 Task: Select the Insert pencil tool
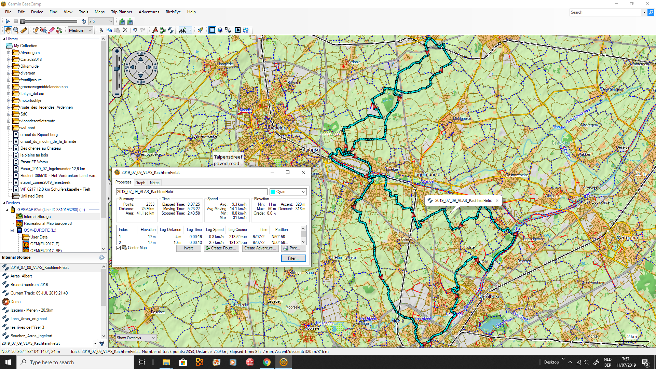[x=35, y=30]
